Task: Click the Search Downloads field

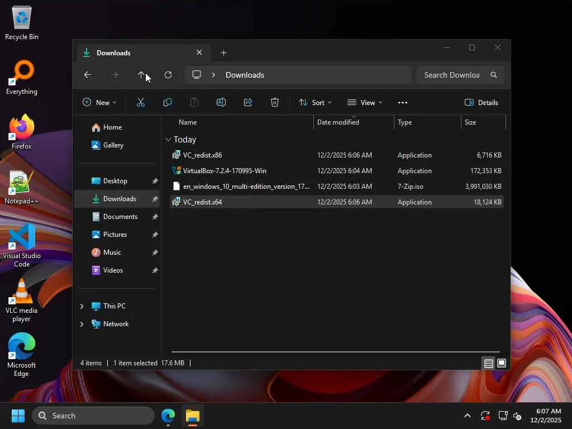Action: click(452, 75)
